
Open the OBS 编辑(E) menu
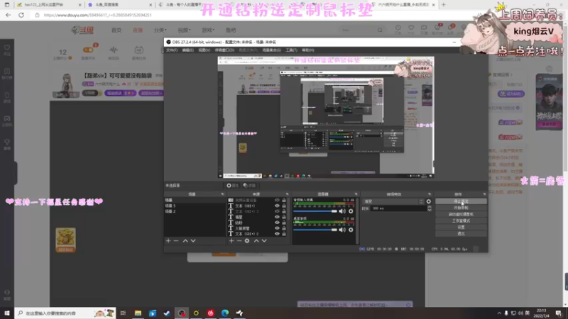pyautogui.click(x=187, y=50)
